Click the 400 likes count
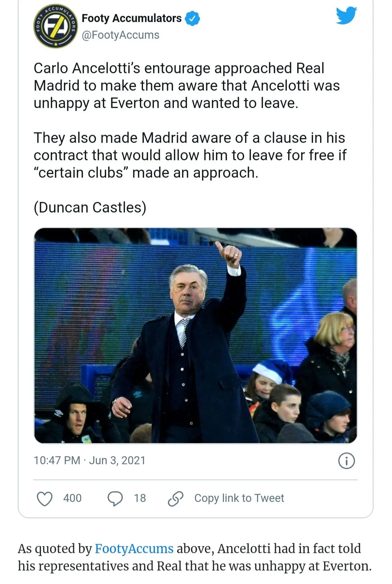The height and width of the screenshot is (584, 392). [72, 498]
